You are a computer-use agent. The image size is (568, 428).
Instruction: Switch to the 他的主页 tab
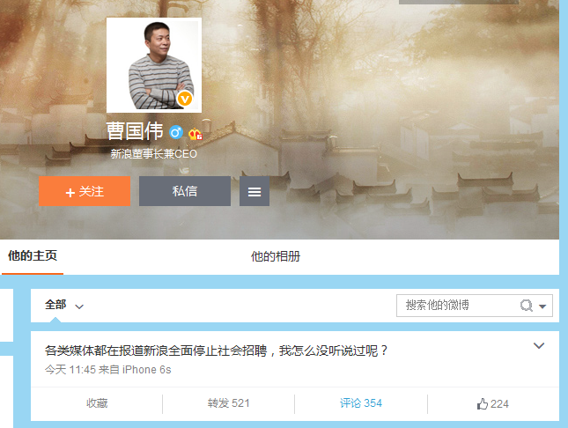point(33,256)
